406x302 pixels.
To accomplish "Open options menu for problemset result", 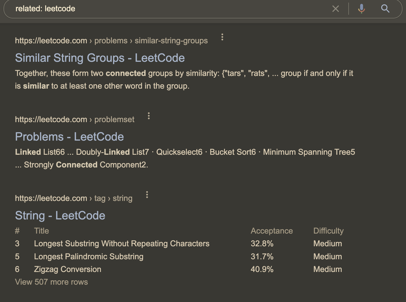I will [149, 116].
